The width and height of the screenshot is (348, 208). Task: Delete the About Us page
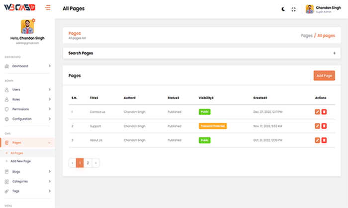[324, 140]
